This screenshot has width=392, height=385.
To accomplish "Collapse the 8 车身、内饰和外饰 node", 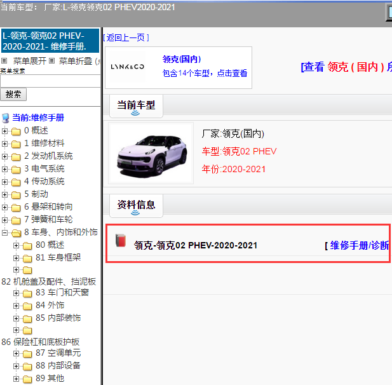I will pyautogui.click(x=4, y=233).
